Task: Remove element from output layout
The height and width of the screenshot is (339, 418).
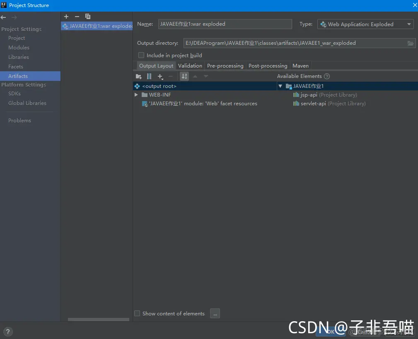Action: (171, 77)
